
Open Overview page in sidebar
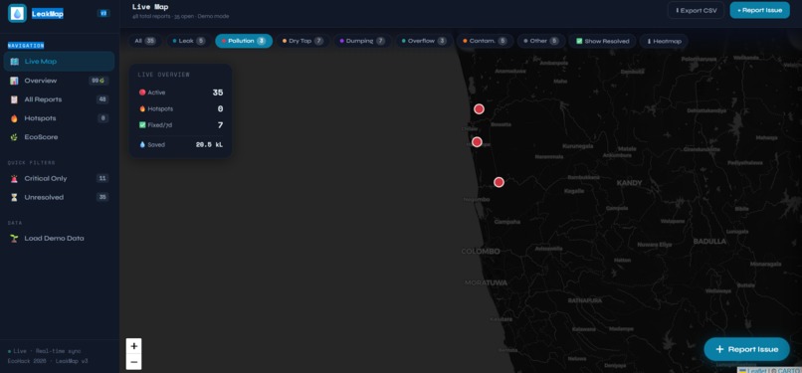pyautogui.click(x=59, y=81)
